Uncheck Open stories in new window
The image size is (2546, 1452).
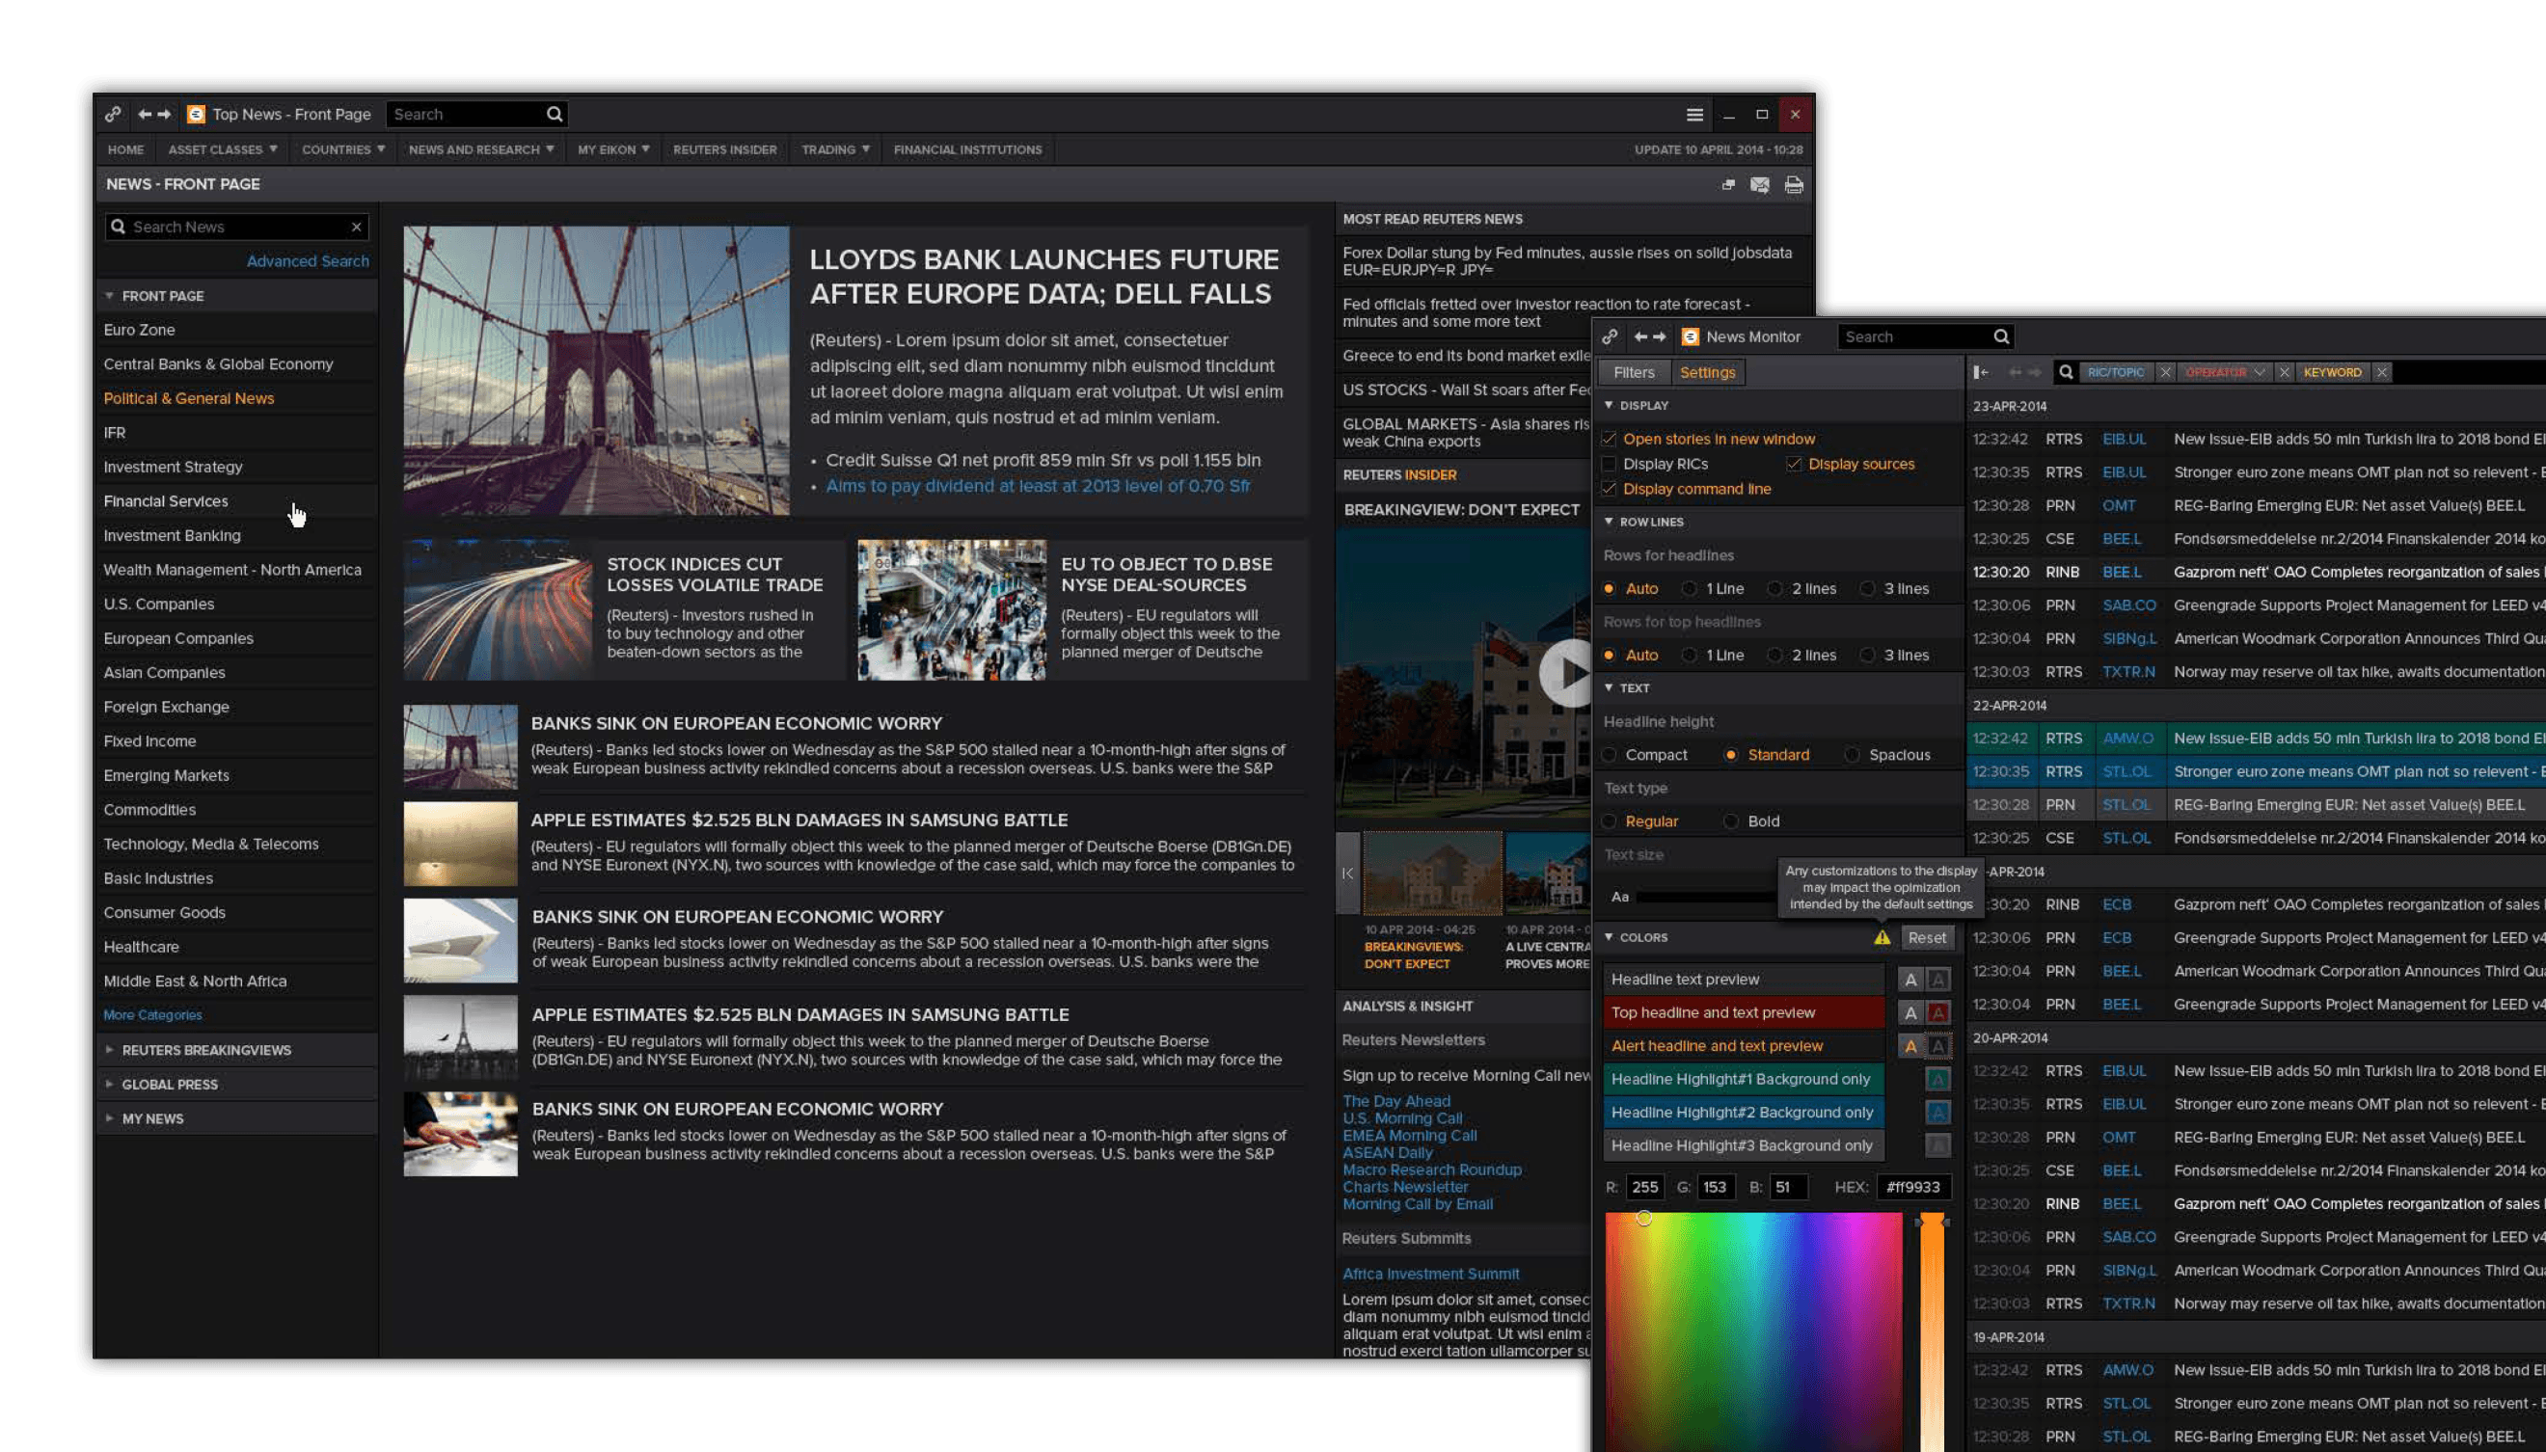click(x=1609, y=439)
